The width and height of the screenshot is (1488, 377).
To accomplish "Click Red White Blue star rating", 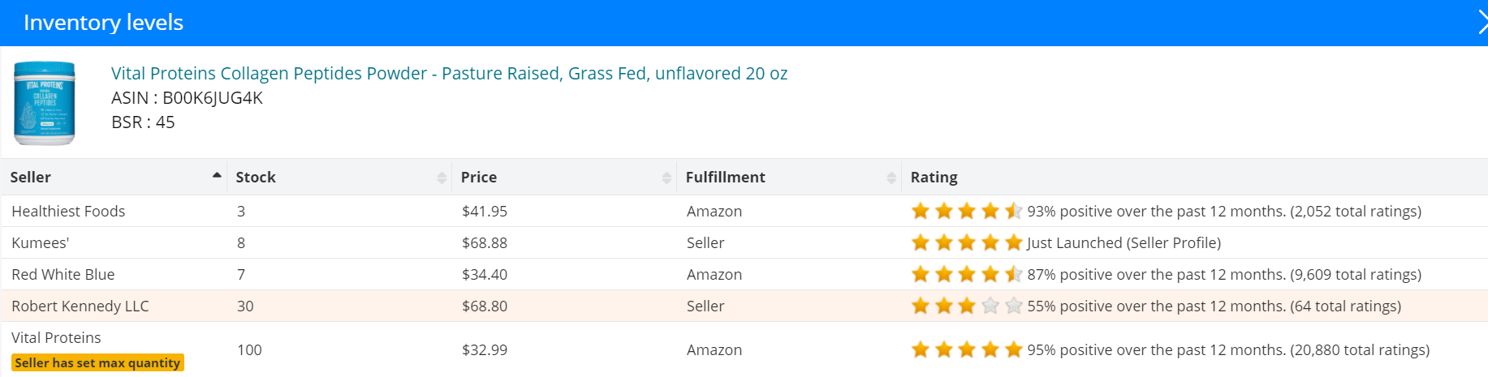I will pos(967,274).
